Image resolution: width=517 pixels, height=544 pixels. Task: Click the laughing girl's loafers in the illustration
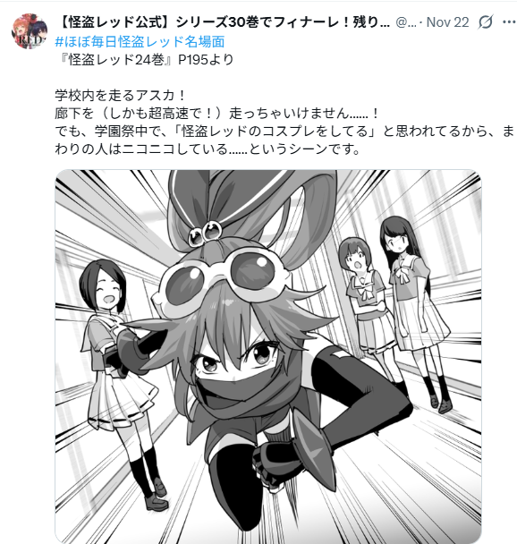157,495
